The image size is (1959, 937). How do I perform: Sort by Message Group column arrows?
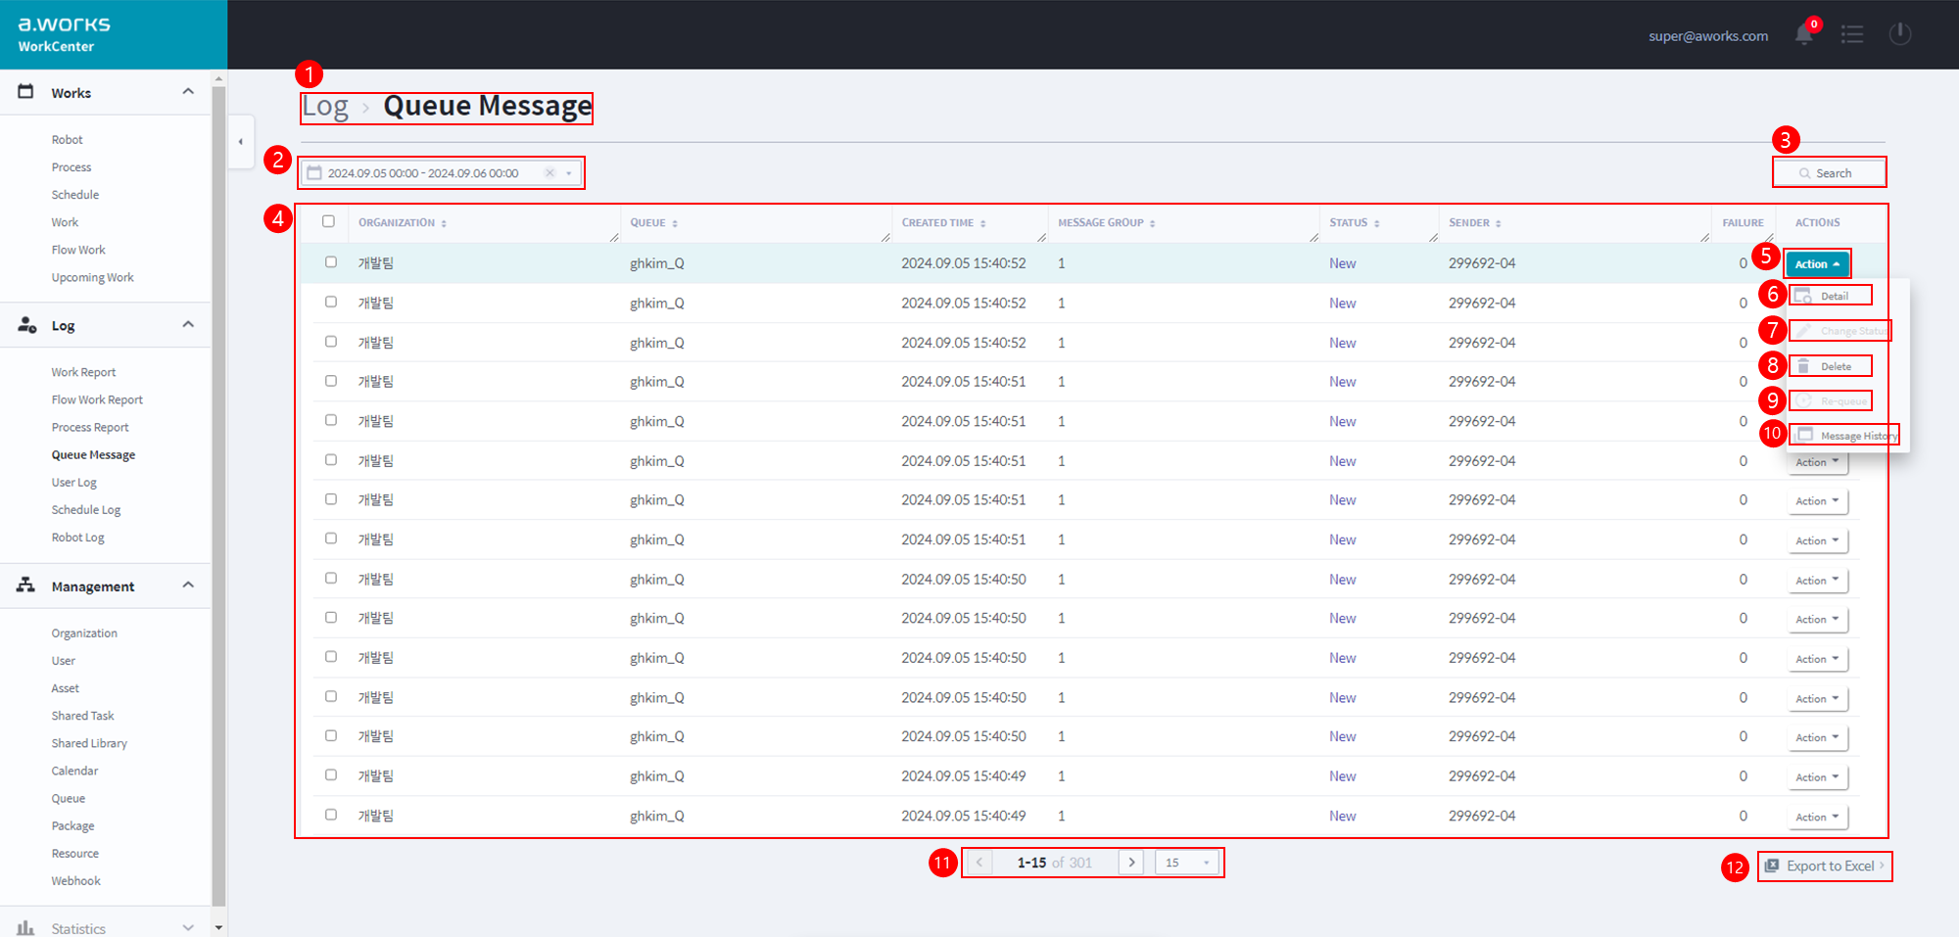tap(1152, 224)
